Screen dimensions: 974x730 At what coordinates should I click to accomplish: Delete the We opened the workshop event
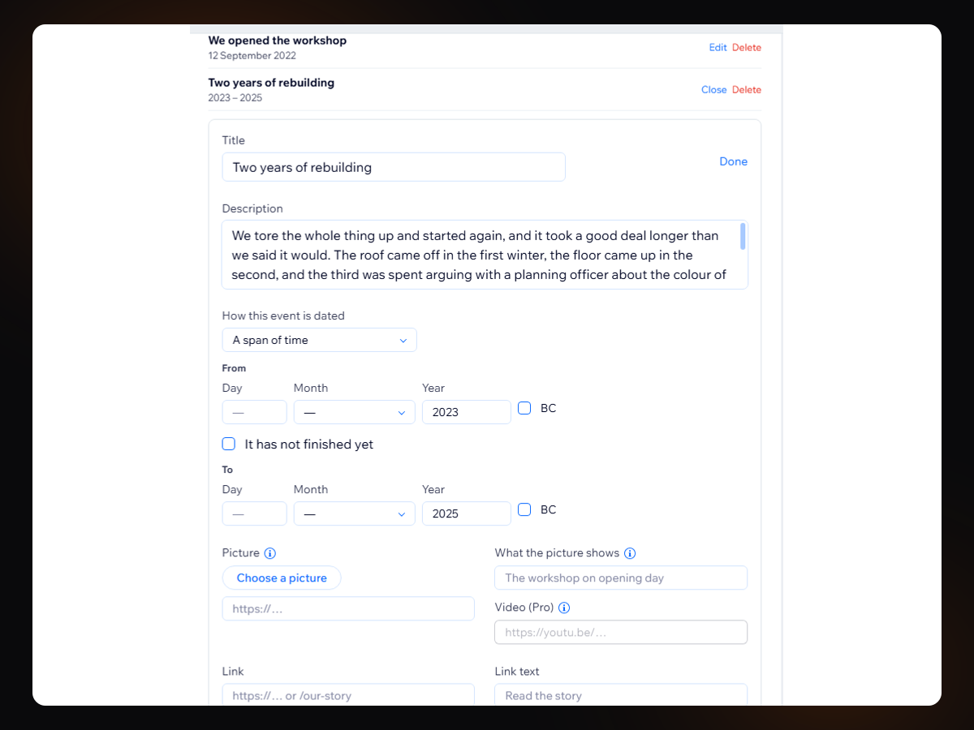747,48
